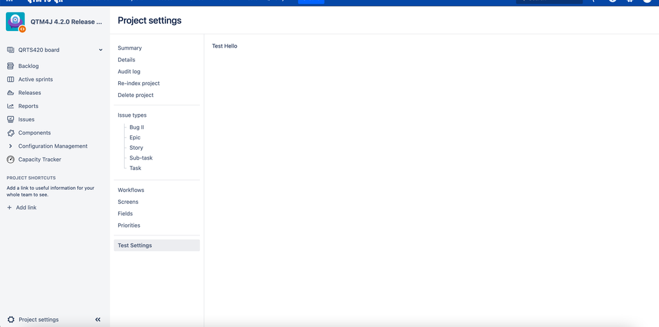This screenshot has width=659, height=327.
Task: Open the Summary settings page
Action: 129,48
